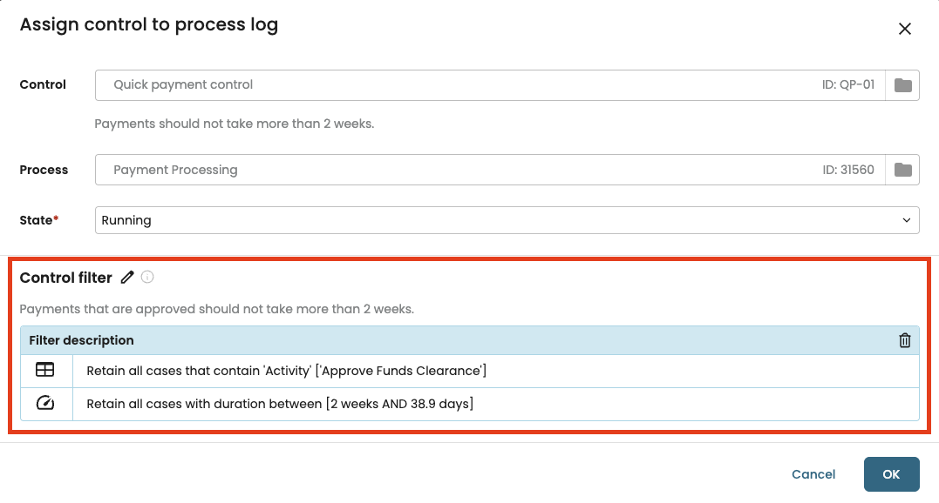Focus the Quick payment control field

coord(490,84)
